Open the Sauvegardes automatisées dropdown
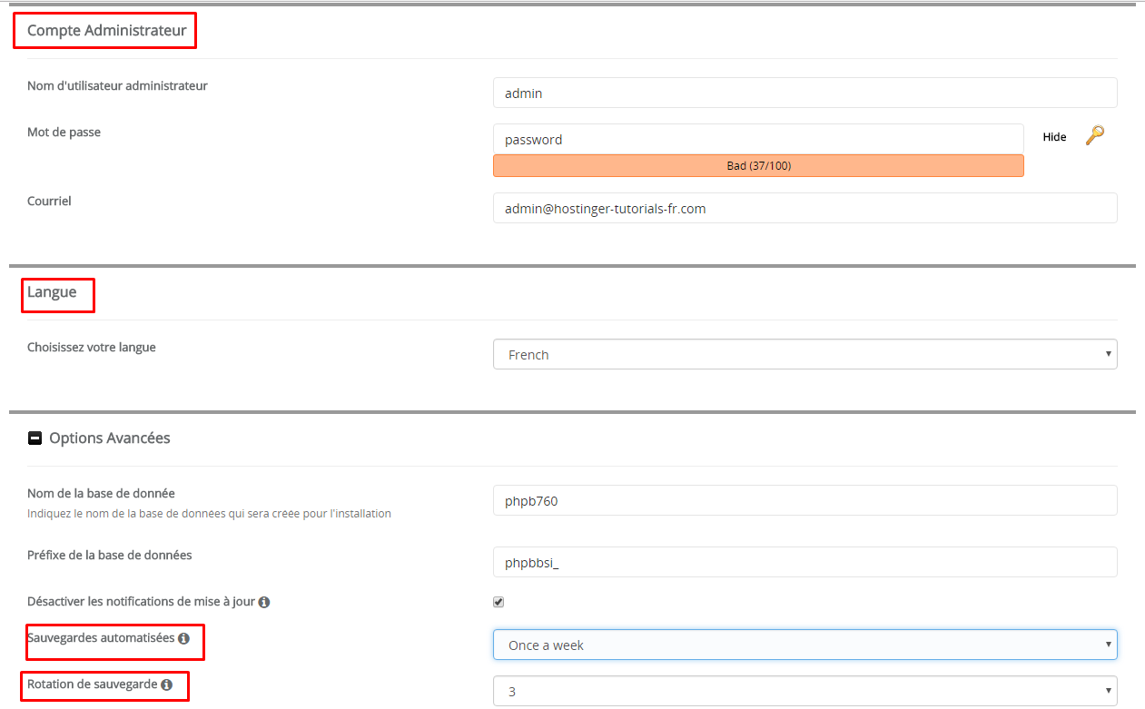This screenshot has height=709, width=1145. click(804, 645)
